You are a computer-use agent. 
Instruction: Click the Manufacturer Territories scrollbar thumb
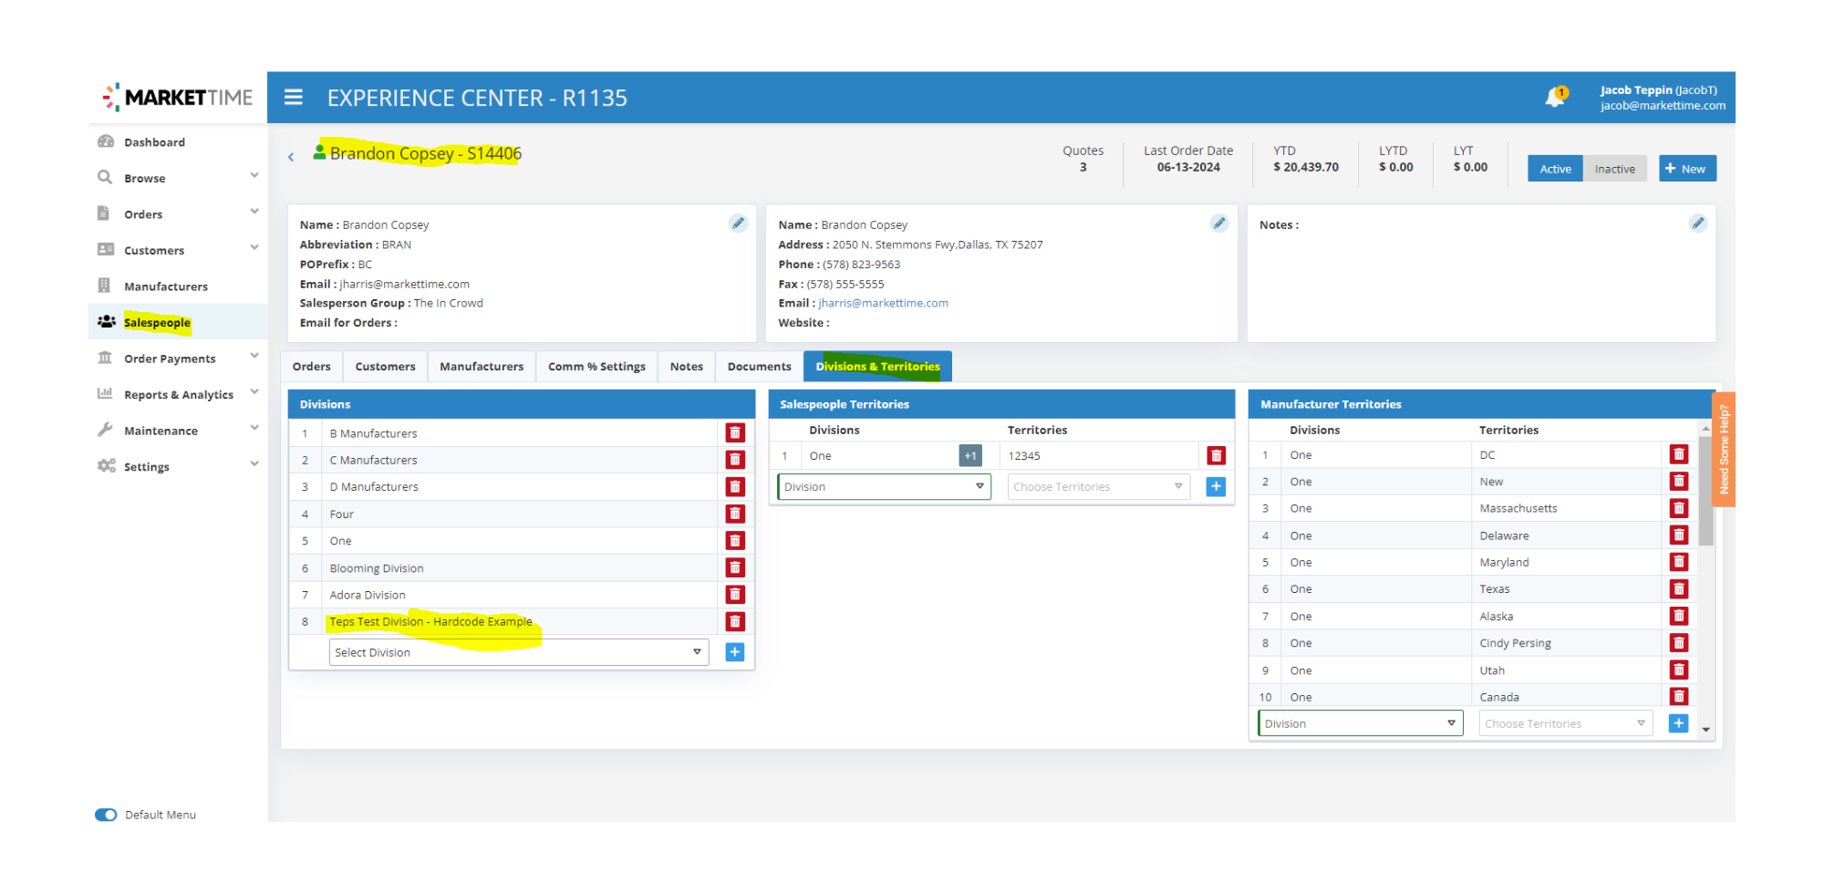1705,490
